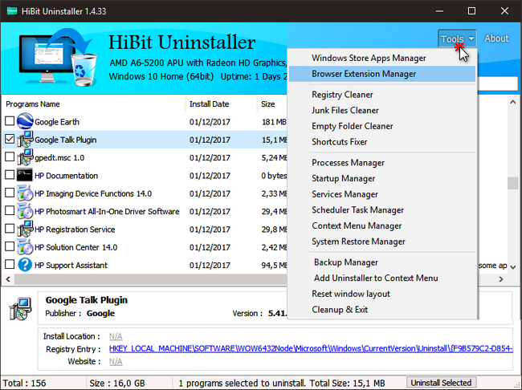The image size is (522, 390).
Task: Click the horizontal scrollbar right arrow
Action: 501,279
